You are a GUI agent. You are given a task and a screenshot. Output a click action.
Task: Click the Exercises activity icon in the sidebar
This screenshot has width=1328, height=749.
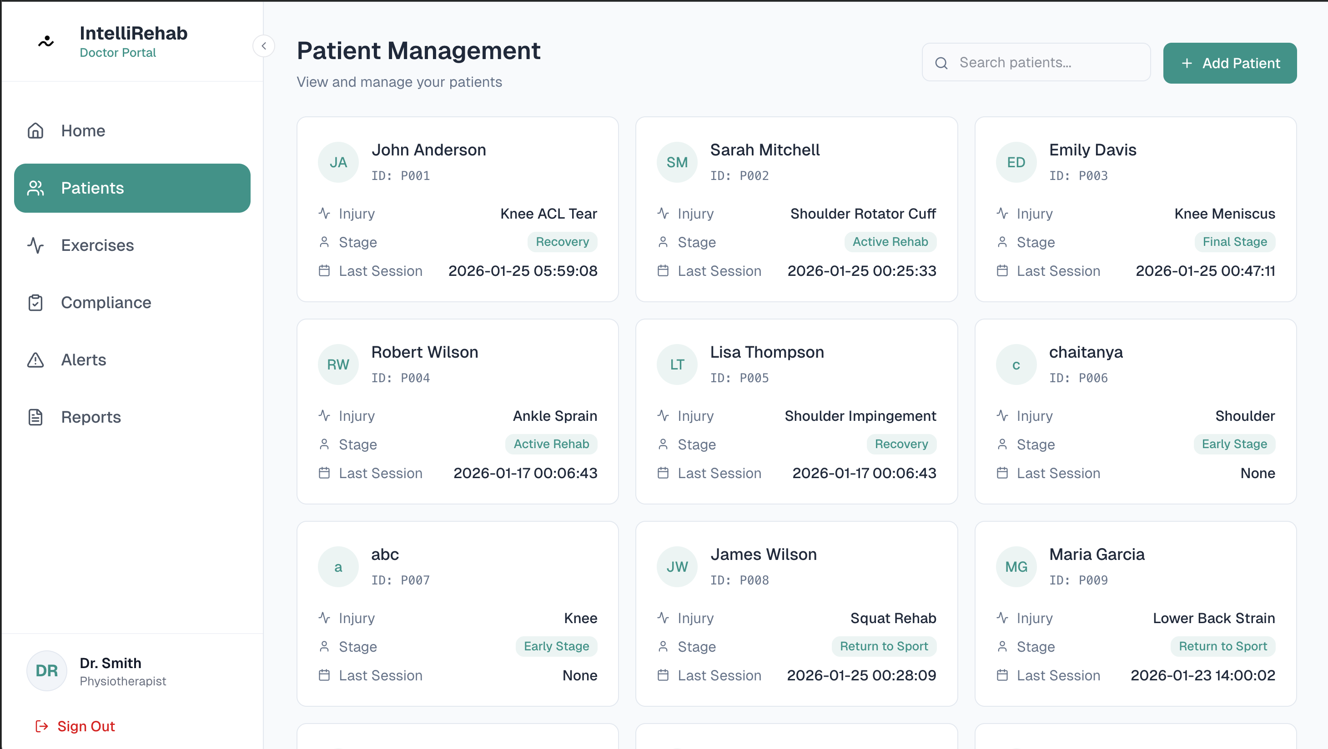click(x=35, y=245)
